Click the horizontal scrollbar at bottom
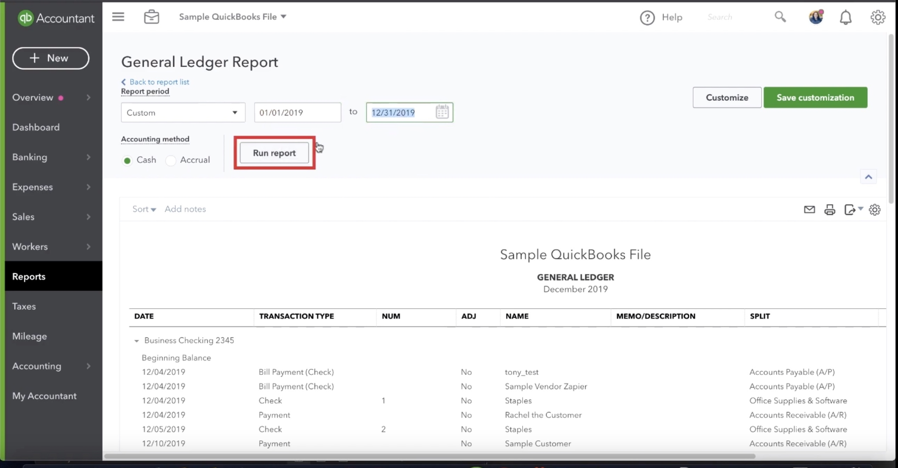The width and height of the screenshot is (898, 468). pos(430,456)
